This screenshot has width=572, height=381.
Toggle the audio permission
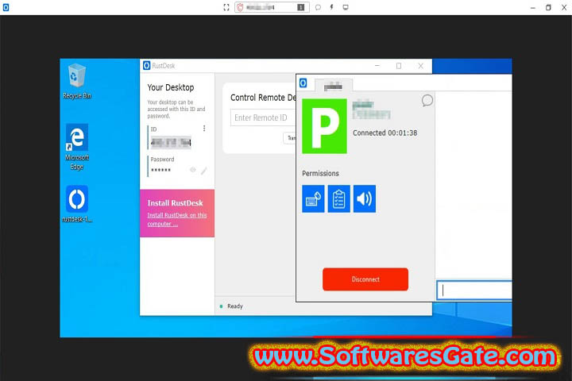point(365,198)
